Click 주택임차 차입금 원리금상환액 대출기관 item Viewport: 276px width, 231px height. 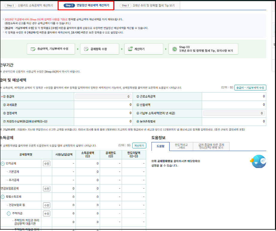[26, 222]
